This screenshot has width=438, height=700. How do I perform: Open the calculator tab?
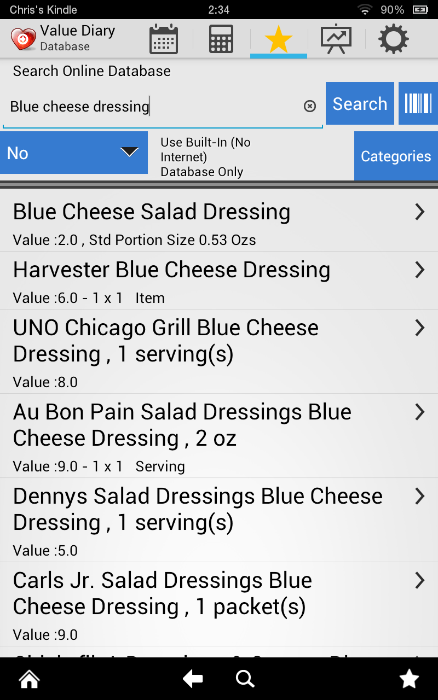point(221,39)
